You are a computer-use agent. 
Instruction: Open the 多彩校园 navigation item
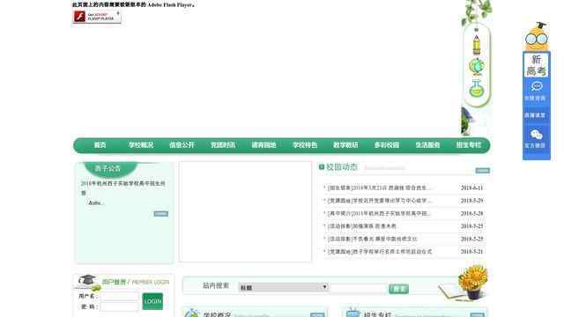[x=387, y=145]
